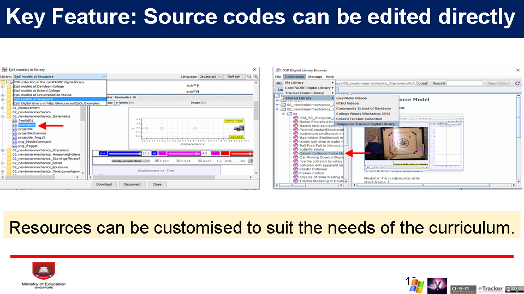
Task: Open the Collections menu
Action: coord(294,77)
